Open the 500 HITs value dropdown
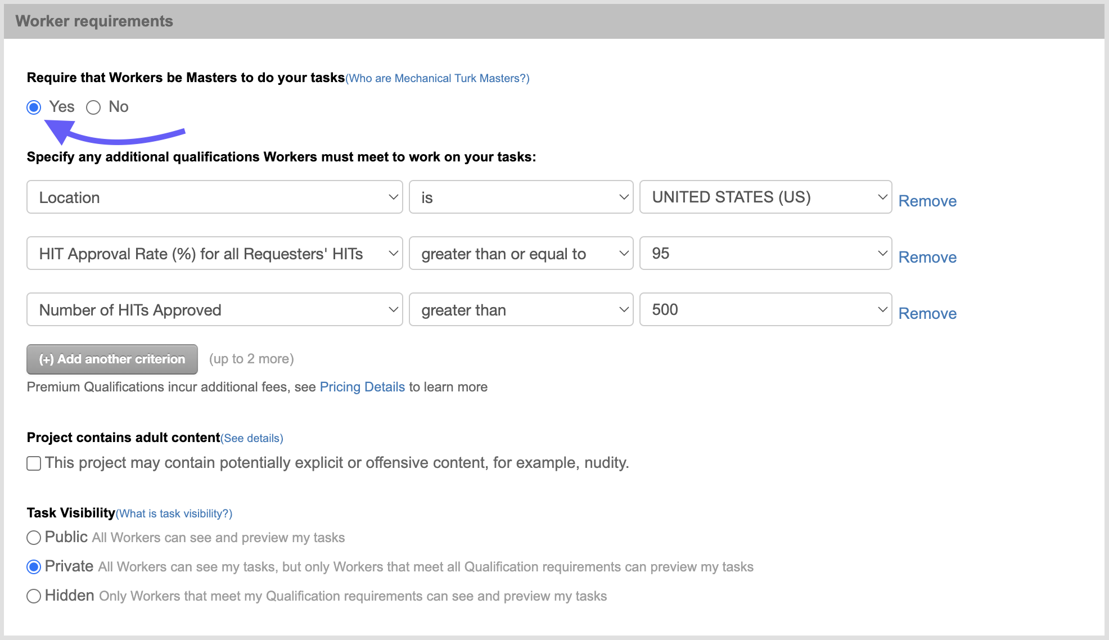The image size is (1109, 640). [x=765, y=310]
